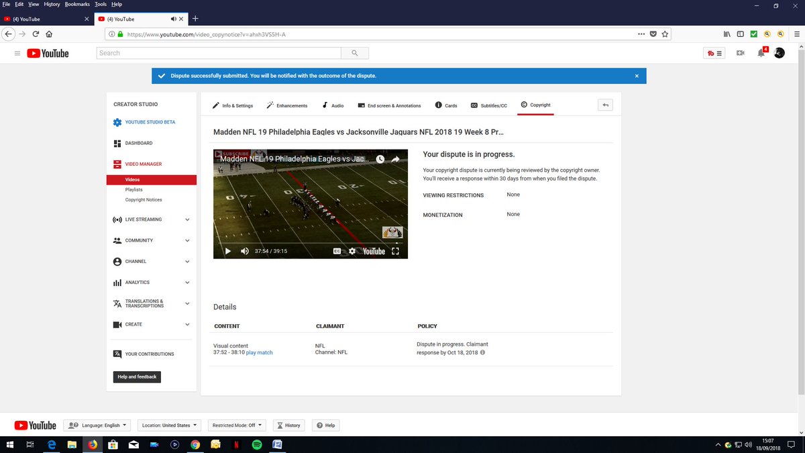
Task: Click the Firefox reload button
Action: (35, 34)
